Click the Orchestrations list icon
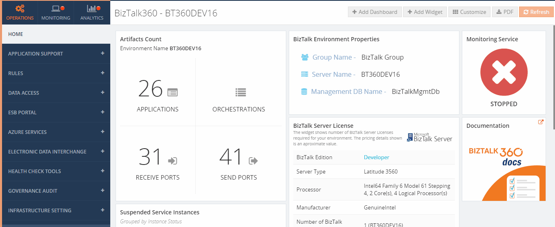 click(241, 92)
